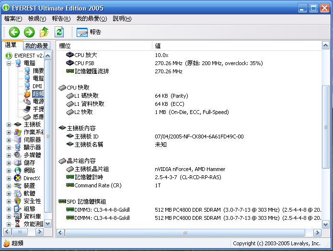This screenshot has width=333, height=251.
Task: Click the 欄位 column header
Action: point(104,46)
